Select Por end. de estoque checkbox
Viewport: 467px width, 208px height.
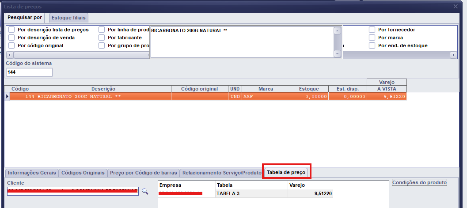[372, 45]
